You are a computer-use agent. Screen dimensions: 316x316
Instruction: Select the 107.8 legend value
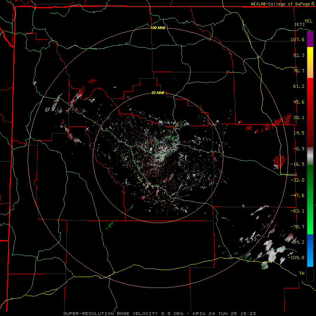(297, 39)
